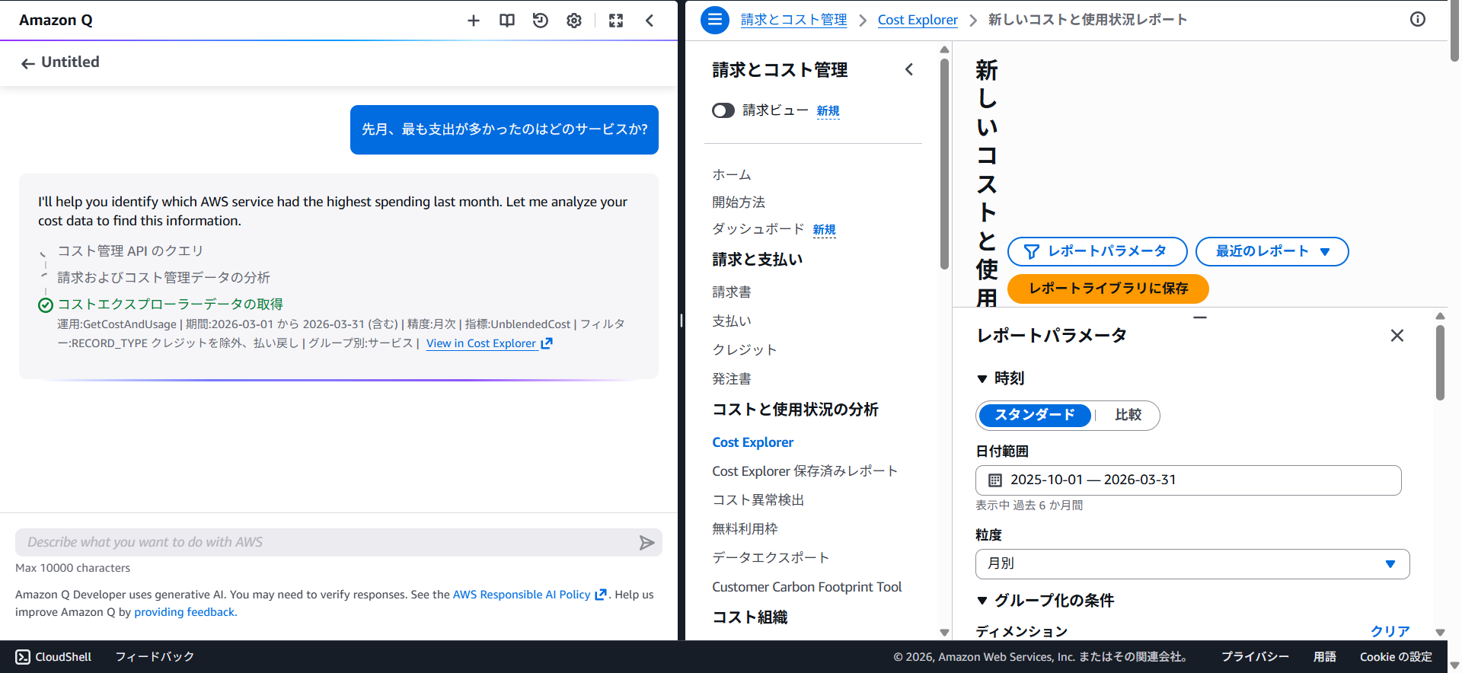Open 開始方法 in side navigation
The image size is (1462, 673).
click(x=739, y=203)
